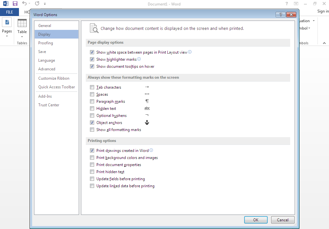The height and width of the screenshot is (229, 329).
Task: Uncheck the Object anchors checkbox
Action: (92, 123)
